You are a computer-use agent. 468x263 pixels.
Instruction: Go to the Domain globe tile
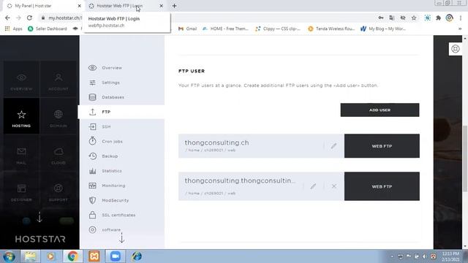(58, 116)
